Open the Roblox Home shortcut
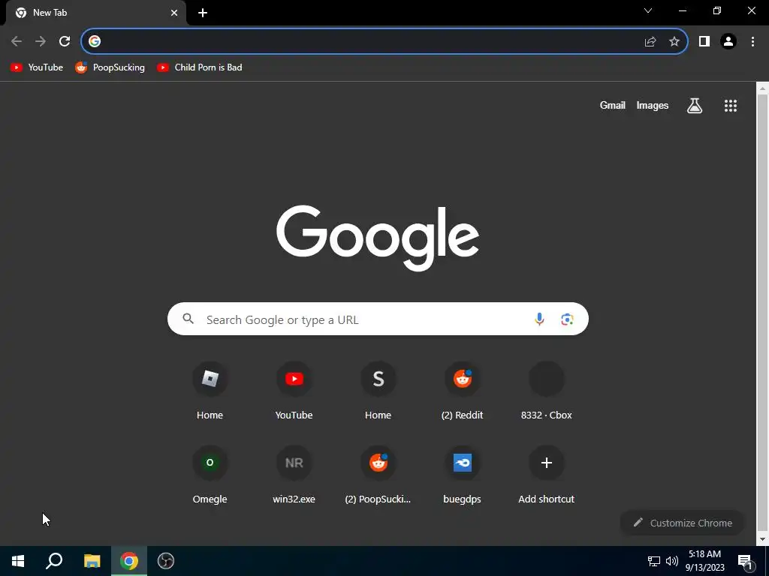Image resolution: width=769 pixels, height=576 pixels. click(x=210, y=391)
